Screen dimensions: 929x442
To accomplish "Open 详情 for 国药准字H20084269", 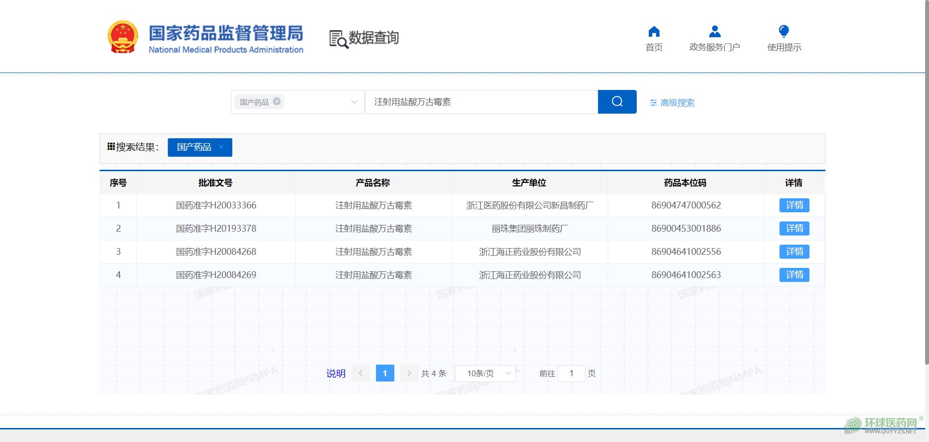I will tap(794, 275).
